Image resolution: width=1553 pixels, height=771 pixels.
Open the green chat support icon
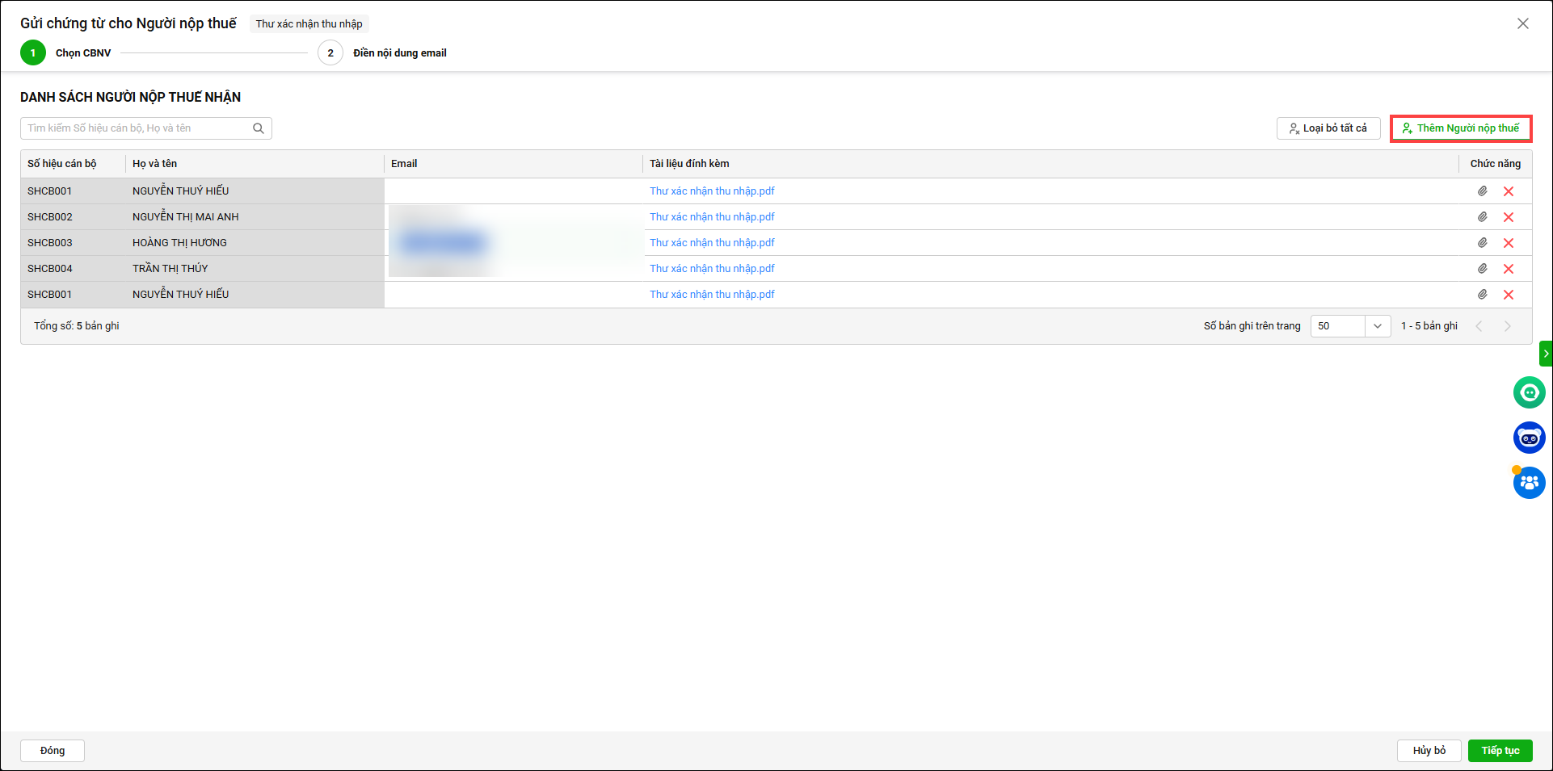pos(1529,392)
